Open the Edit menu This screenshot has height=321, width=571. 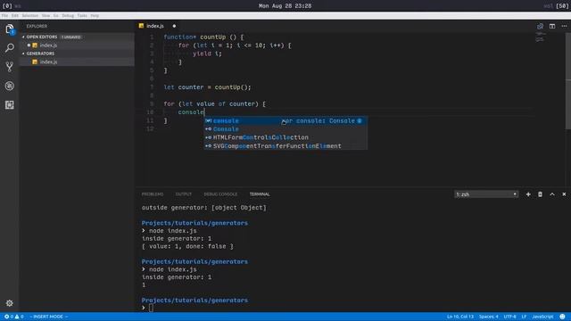click(15, 16)
